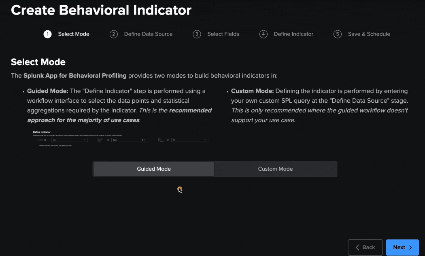
Task: Go to the Define Data Source step
Action: pos(148,34)
